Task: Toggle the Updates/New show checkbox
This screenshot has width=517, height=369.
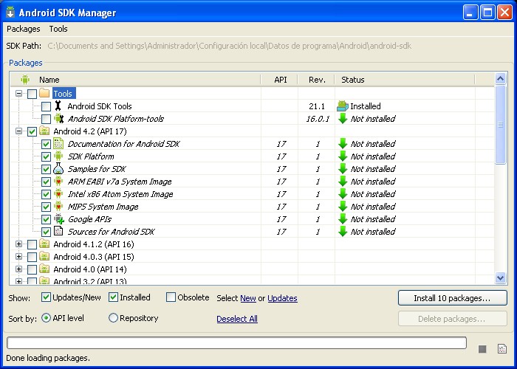Action: (46, 297)
